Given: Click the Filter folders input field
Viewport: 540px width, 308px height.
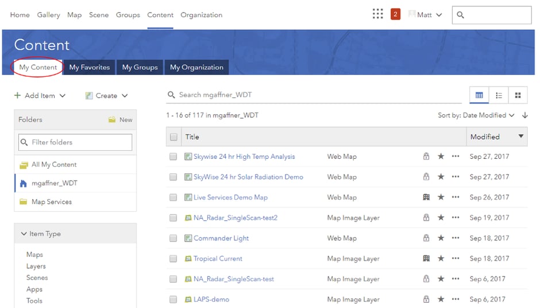Looking at the screenshot, I should pyautogui.click(x=75, y=142).
